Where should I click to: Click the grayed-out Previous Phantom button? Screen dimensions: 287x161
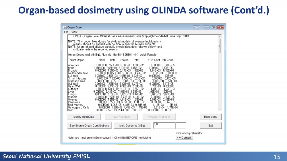(159, 117)
